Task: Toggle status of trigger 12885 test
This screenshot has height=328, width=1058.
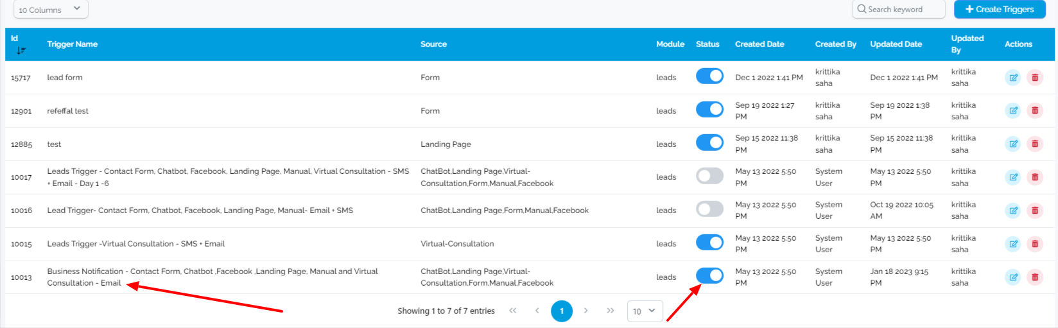Action: (x=709, y=142)
